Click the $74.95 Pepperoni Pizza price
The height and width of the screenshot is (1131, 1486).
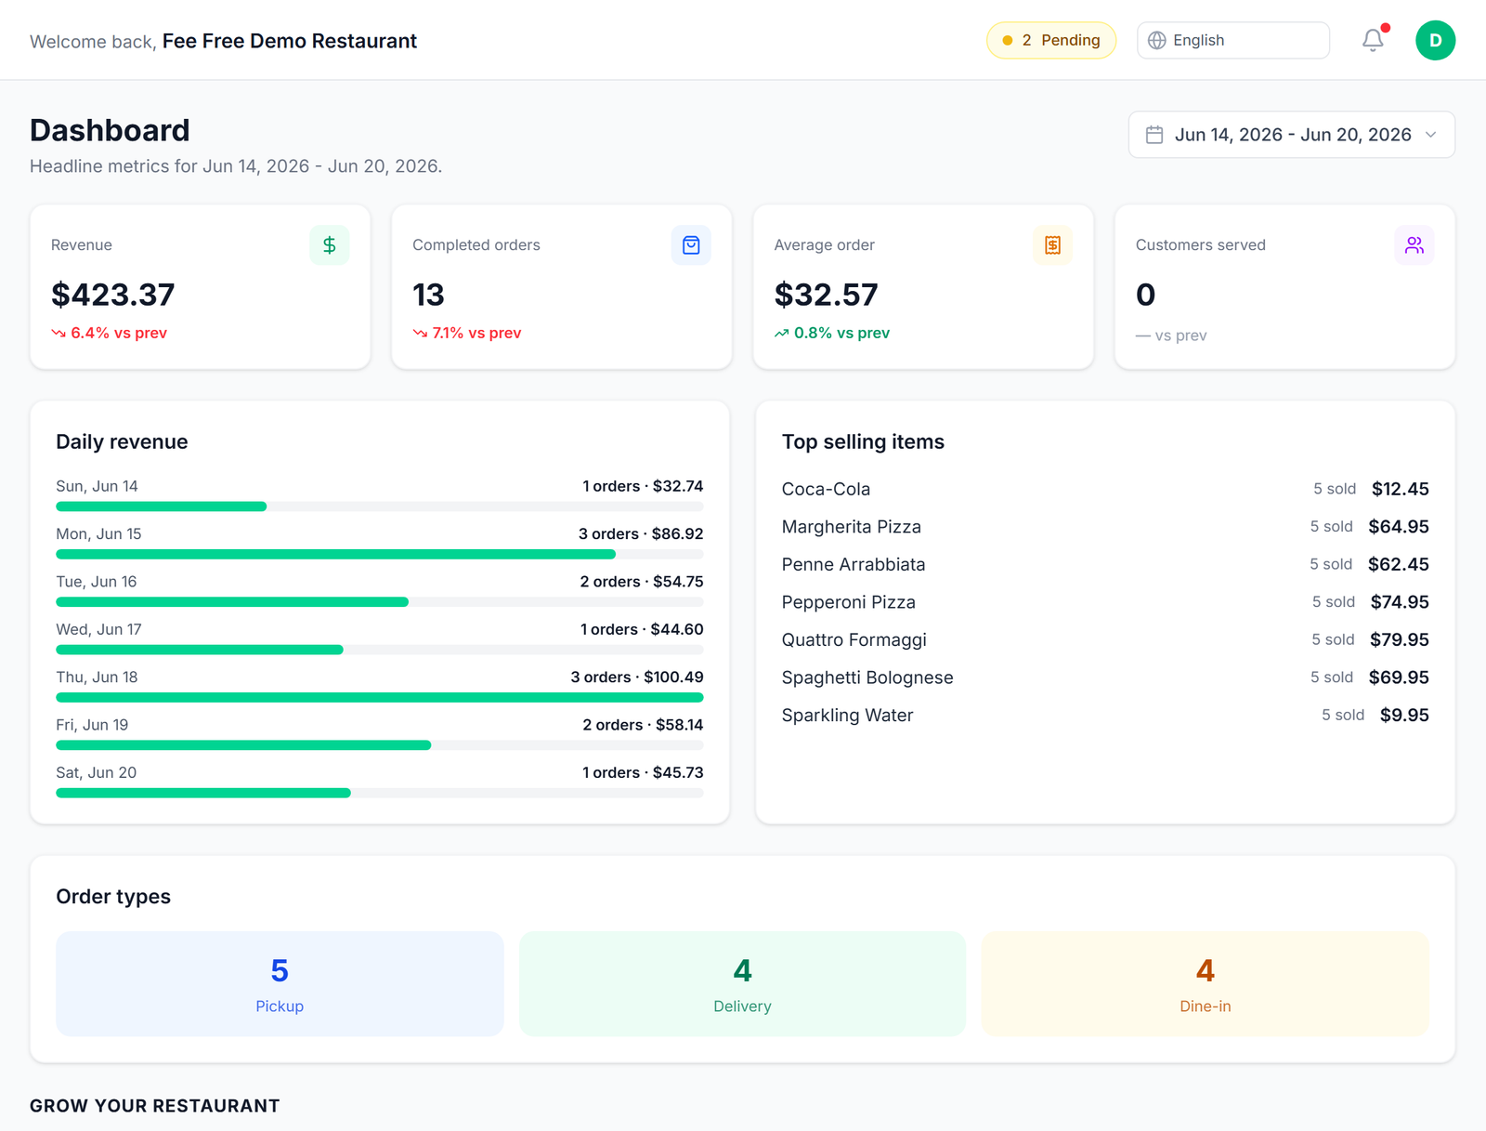(1400, 602)
